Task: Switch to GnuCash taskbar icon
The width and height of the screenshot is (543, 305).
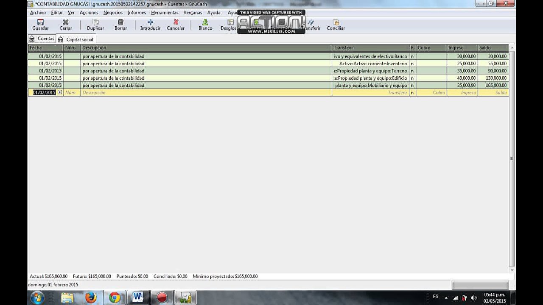Action: coord(185,297)
